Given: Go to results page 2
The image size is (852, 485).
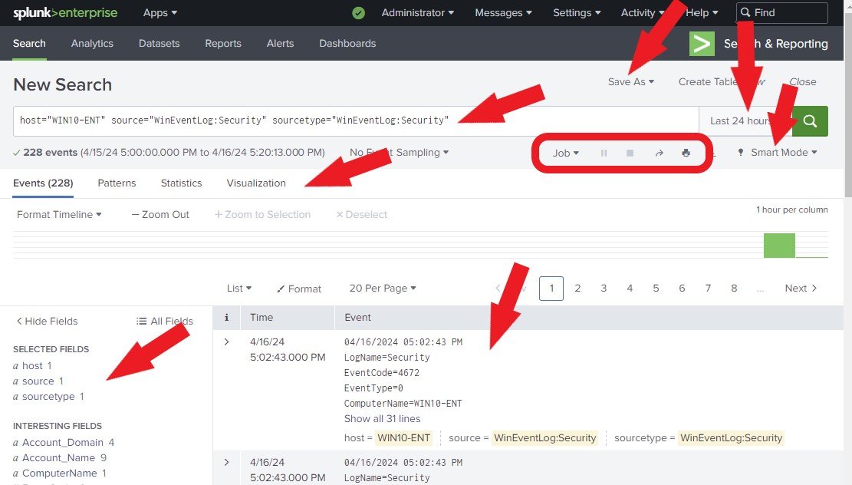Looking at the screenshot, I should click(577, 289).
